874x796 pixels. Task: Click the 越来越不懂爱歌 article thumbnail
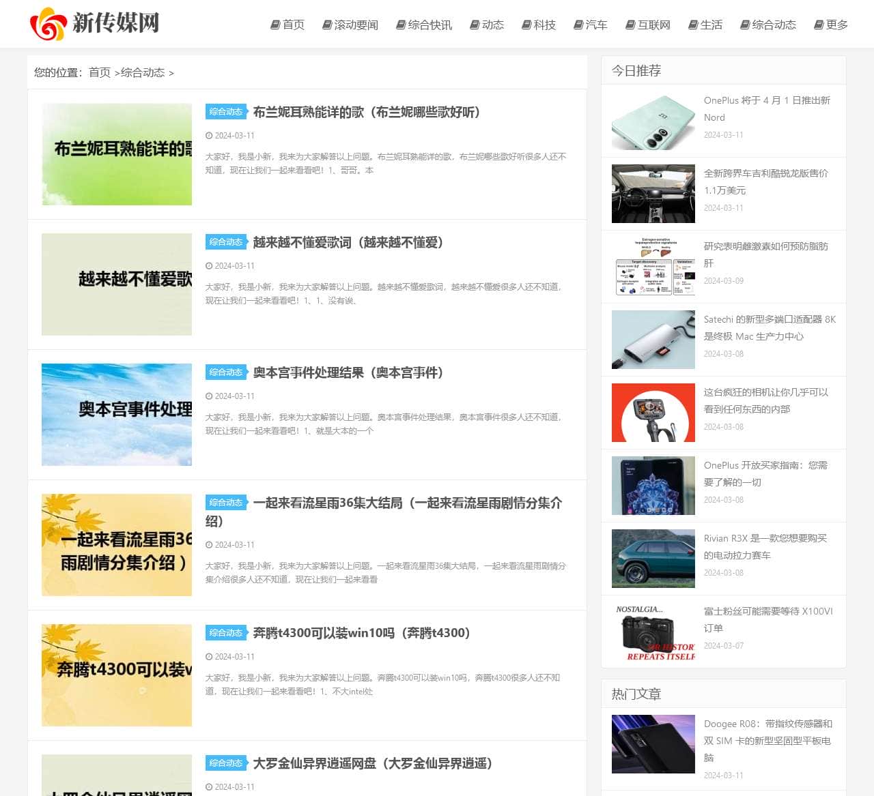tap(117, 284)
